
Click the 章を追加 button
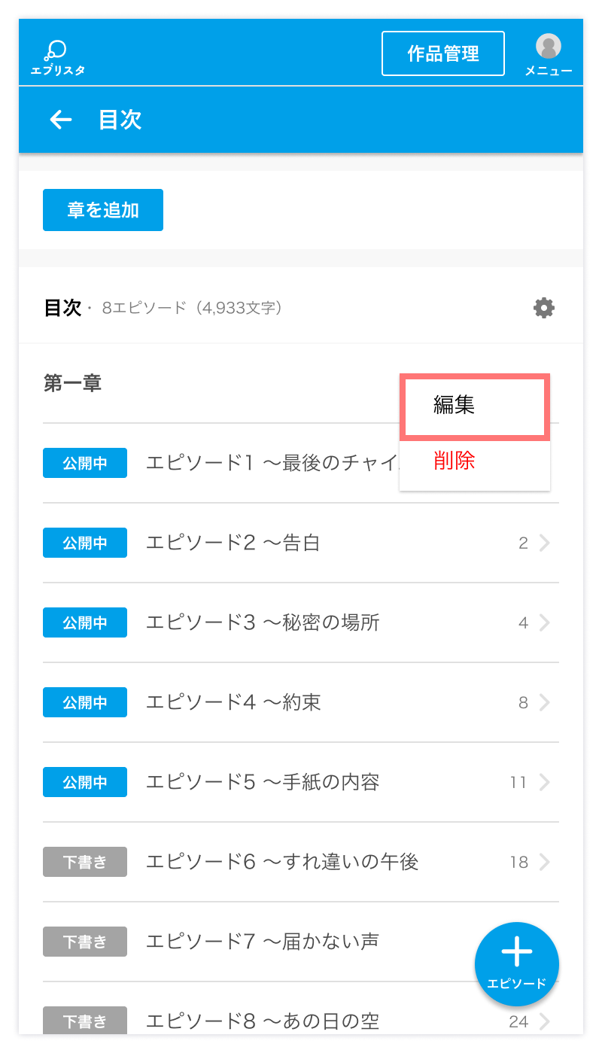[x=103, y=210]
